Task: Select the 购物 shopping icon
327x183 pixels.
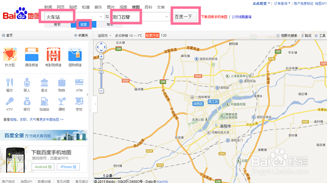Action: (x=62, y=83)
